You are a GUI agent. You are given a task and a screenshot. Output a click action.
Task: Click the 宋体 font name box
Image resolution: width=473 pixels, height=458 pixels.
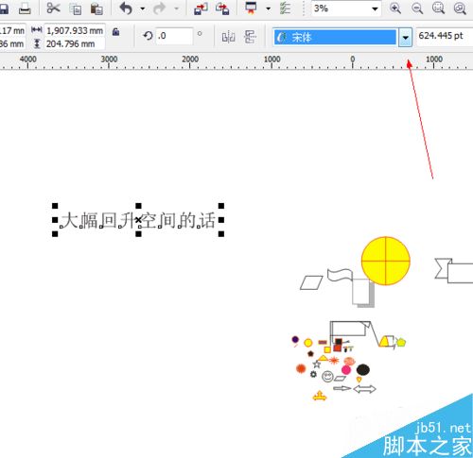click(x=335, y=37)
